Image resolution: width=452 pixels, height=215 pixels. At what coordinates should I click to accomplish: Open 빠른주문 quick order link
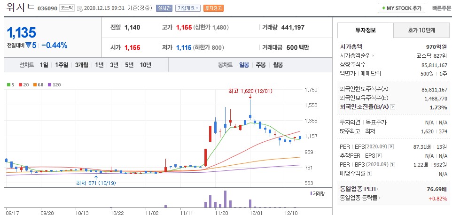click(442, 8)
